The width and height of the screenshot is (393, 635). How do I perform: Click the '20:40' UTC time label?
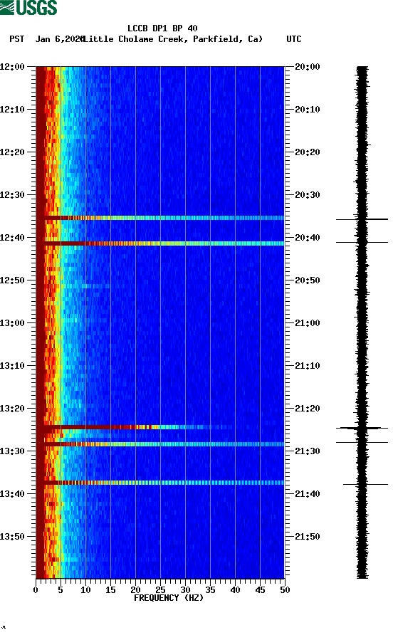point(308,238)
